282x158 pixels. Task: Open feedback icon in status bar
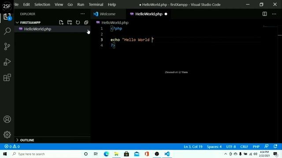(266, 146)
